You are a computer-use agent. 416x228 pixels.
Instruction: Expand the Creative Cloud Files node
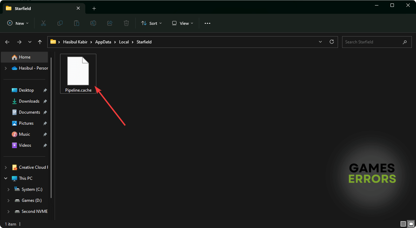coord(6,167)
